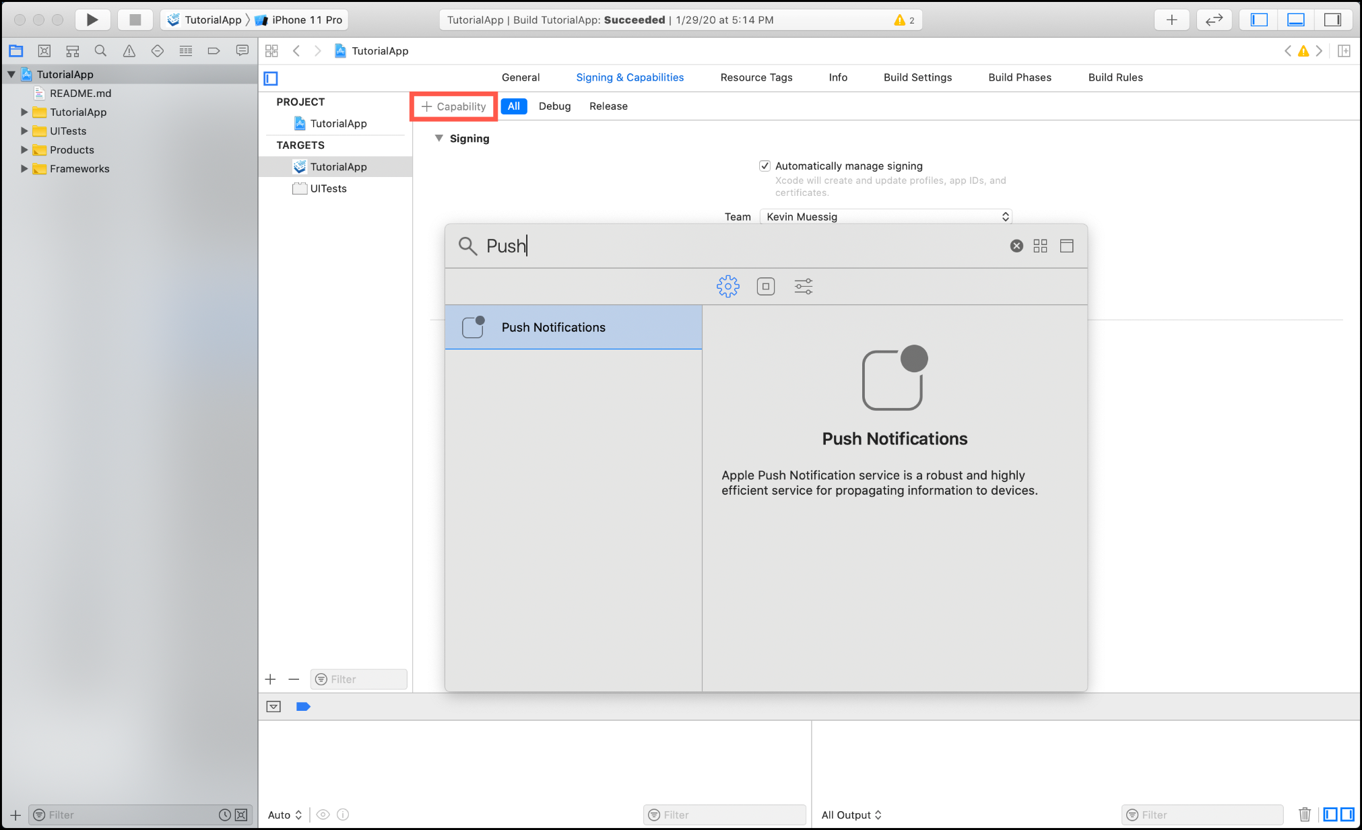The image size is (1362, 830).
Task: Select Push Notifications in results list
Action: click(573, 327)
